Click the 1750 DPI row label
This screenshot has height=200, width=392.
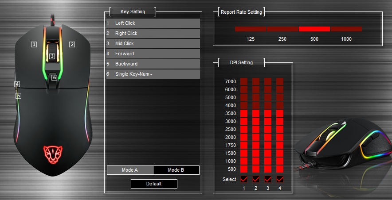(231, 146)
